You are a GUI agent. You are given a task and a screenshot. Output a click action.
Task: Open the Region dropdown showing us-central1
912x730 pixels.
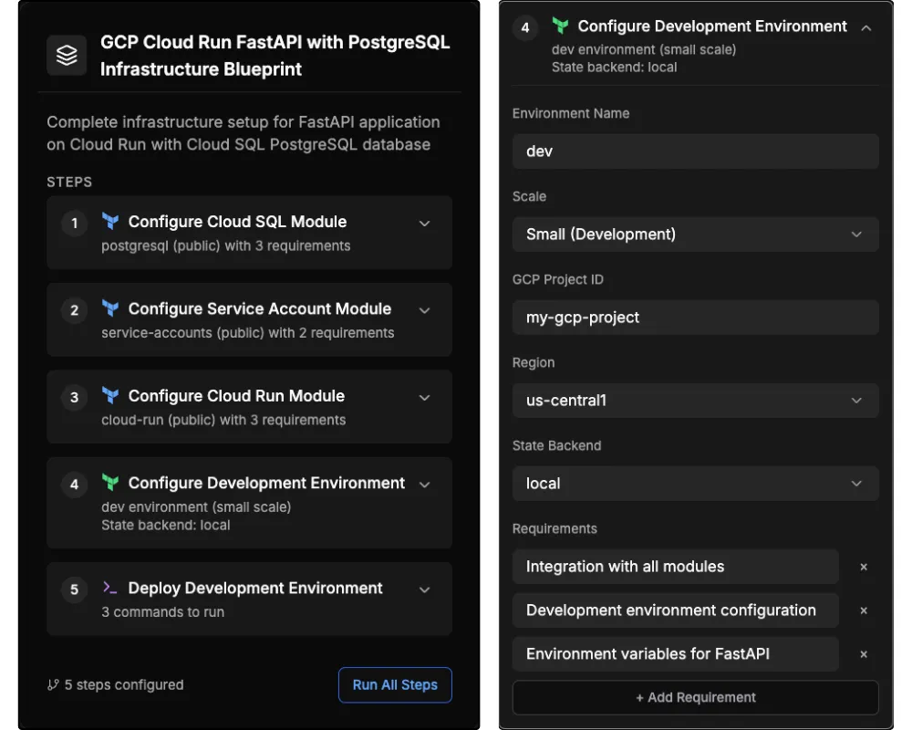(x=695, y=401)
